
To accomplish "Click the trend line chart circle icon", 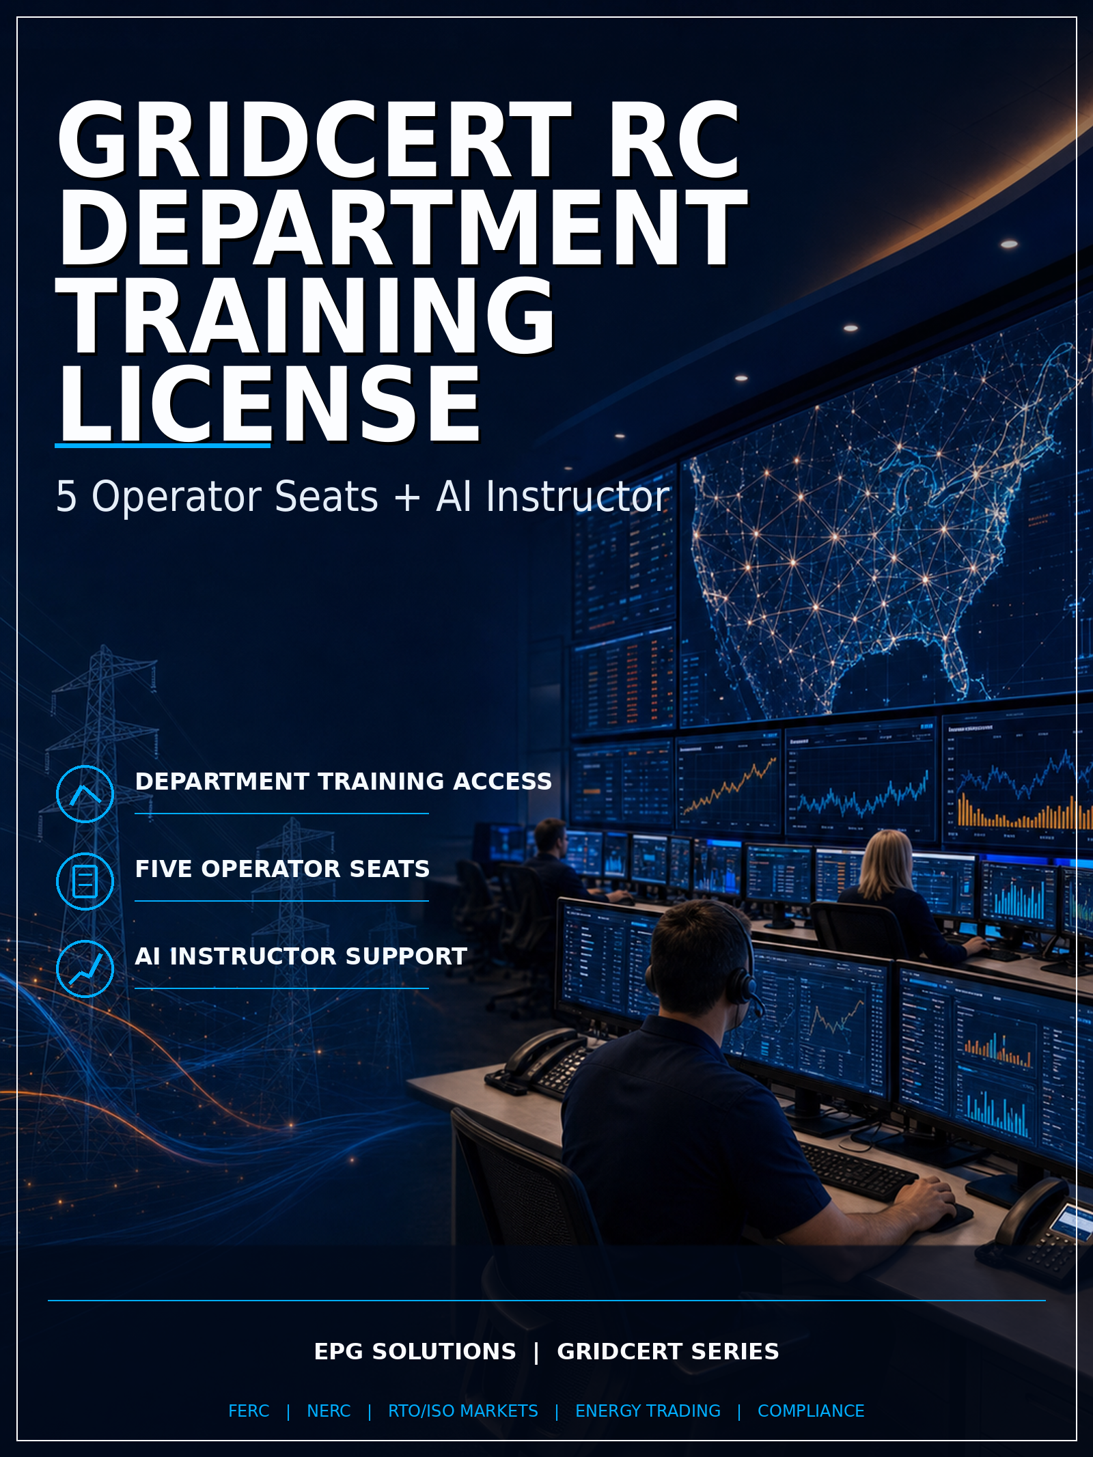I will [85, 969].
